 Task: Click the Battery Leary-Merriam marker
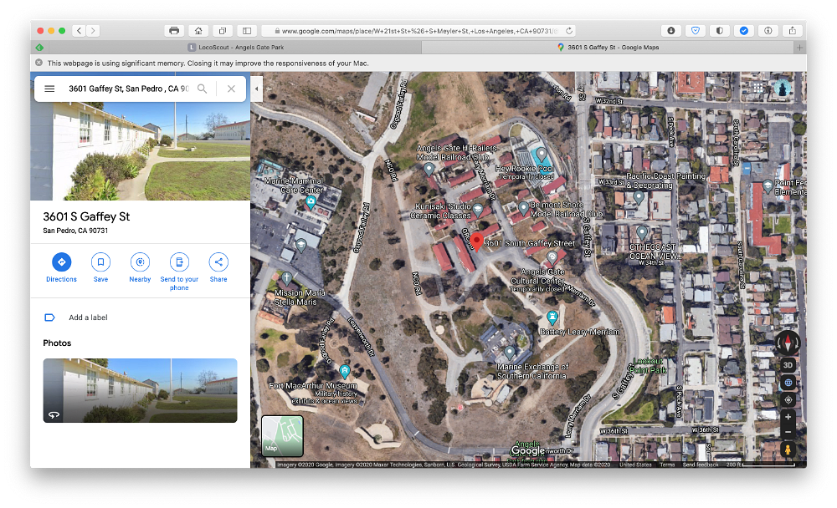[x=552, y=317]
